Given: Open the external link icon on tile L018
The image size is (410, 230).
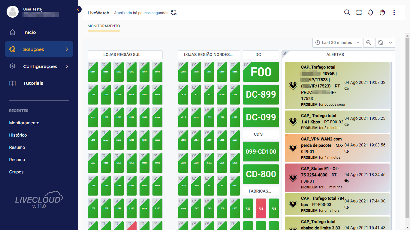Looking at the screenshot, I should click(x=155, y=64).
